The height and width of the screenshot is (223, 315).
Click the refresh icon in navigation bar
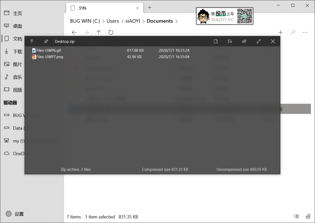pyautogui.click(x=111, y=32)
